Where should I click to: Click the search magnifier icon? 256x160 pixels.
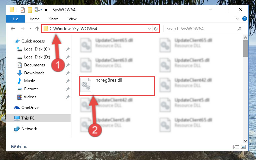click(x=239, y=29)
